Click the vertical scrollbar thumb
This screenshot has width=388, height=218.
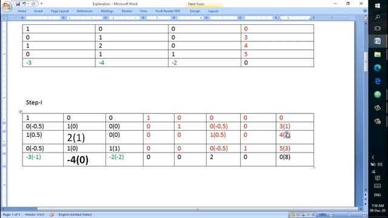tap(366, 61)
